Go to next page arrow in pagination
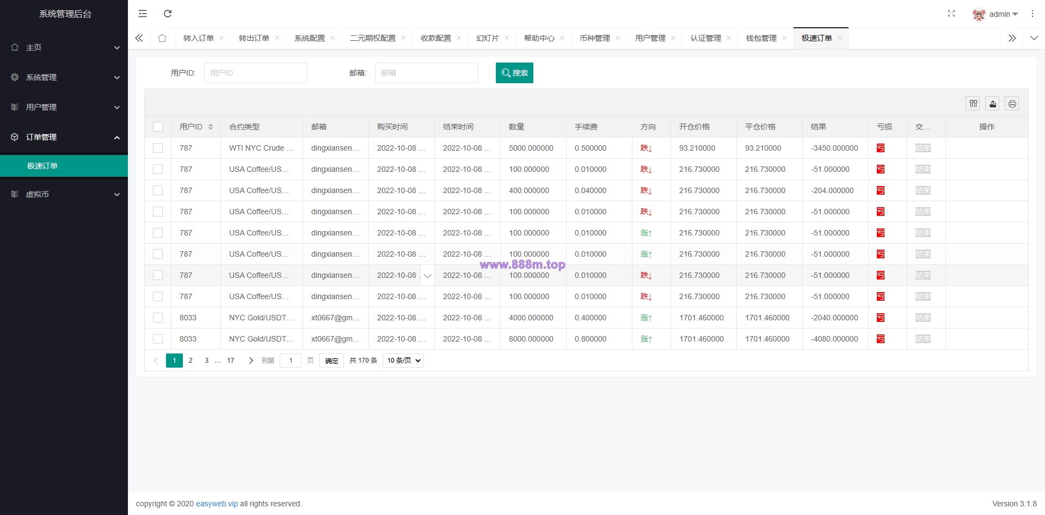The width and height of the screenshot is (1045, 515). pyautogui.click(x=251, y=361)
